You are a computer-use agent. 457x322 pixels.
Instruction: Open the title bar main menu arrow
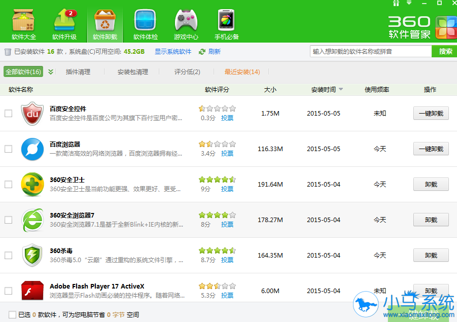pyautogui.click(x=409, y=3)
